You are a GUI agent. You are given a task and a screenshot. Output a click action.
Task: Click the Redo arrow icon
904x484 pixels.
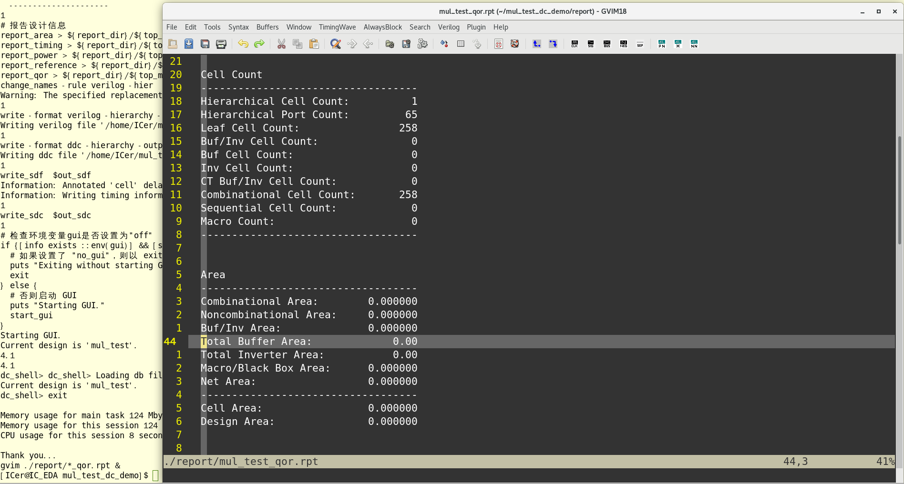click(259, 44)
